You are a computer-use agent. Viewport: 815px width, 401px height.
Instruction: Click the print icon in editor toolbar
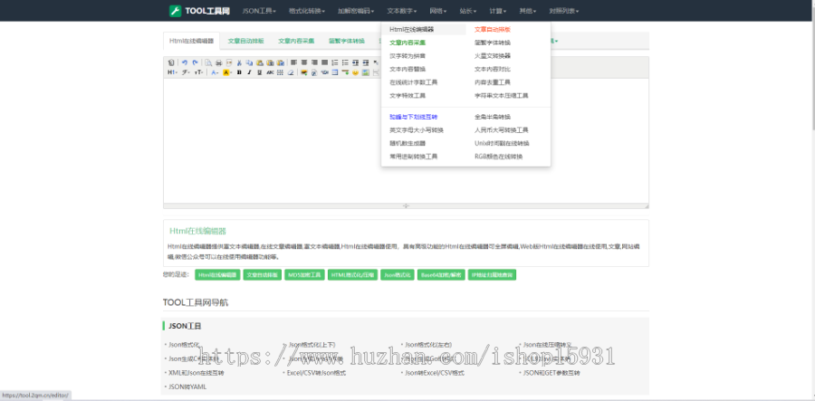[218, 62]
